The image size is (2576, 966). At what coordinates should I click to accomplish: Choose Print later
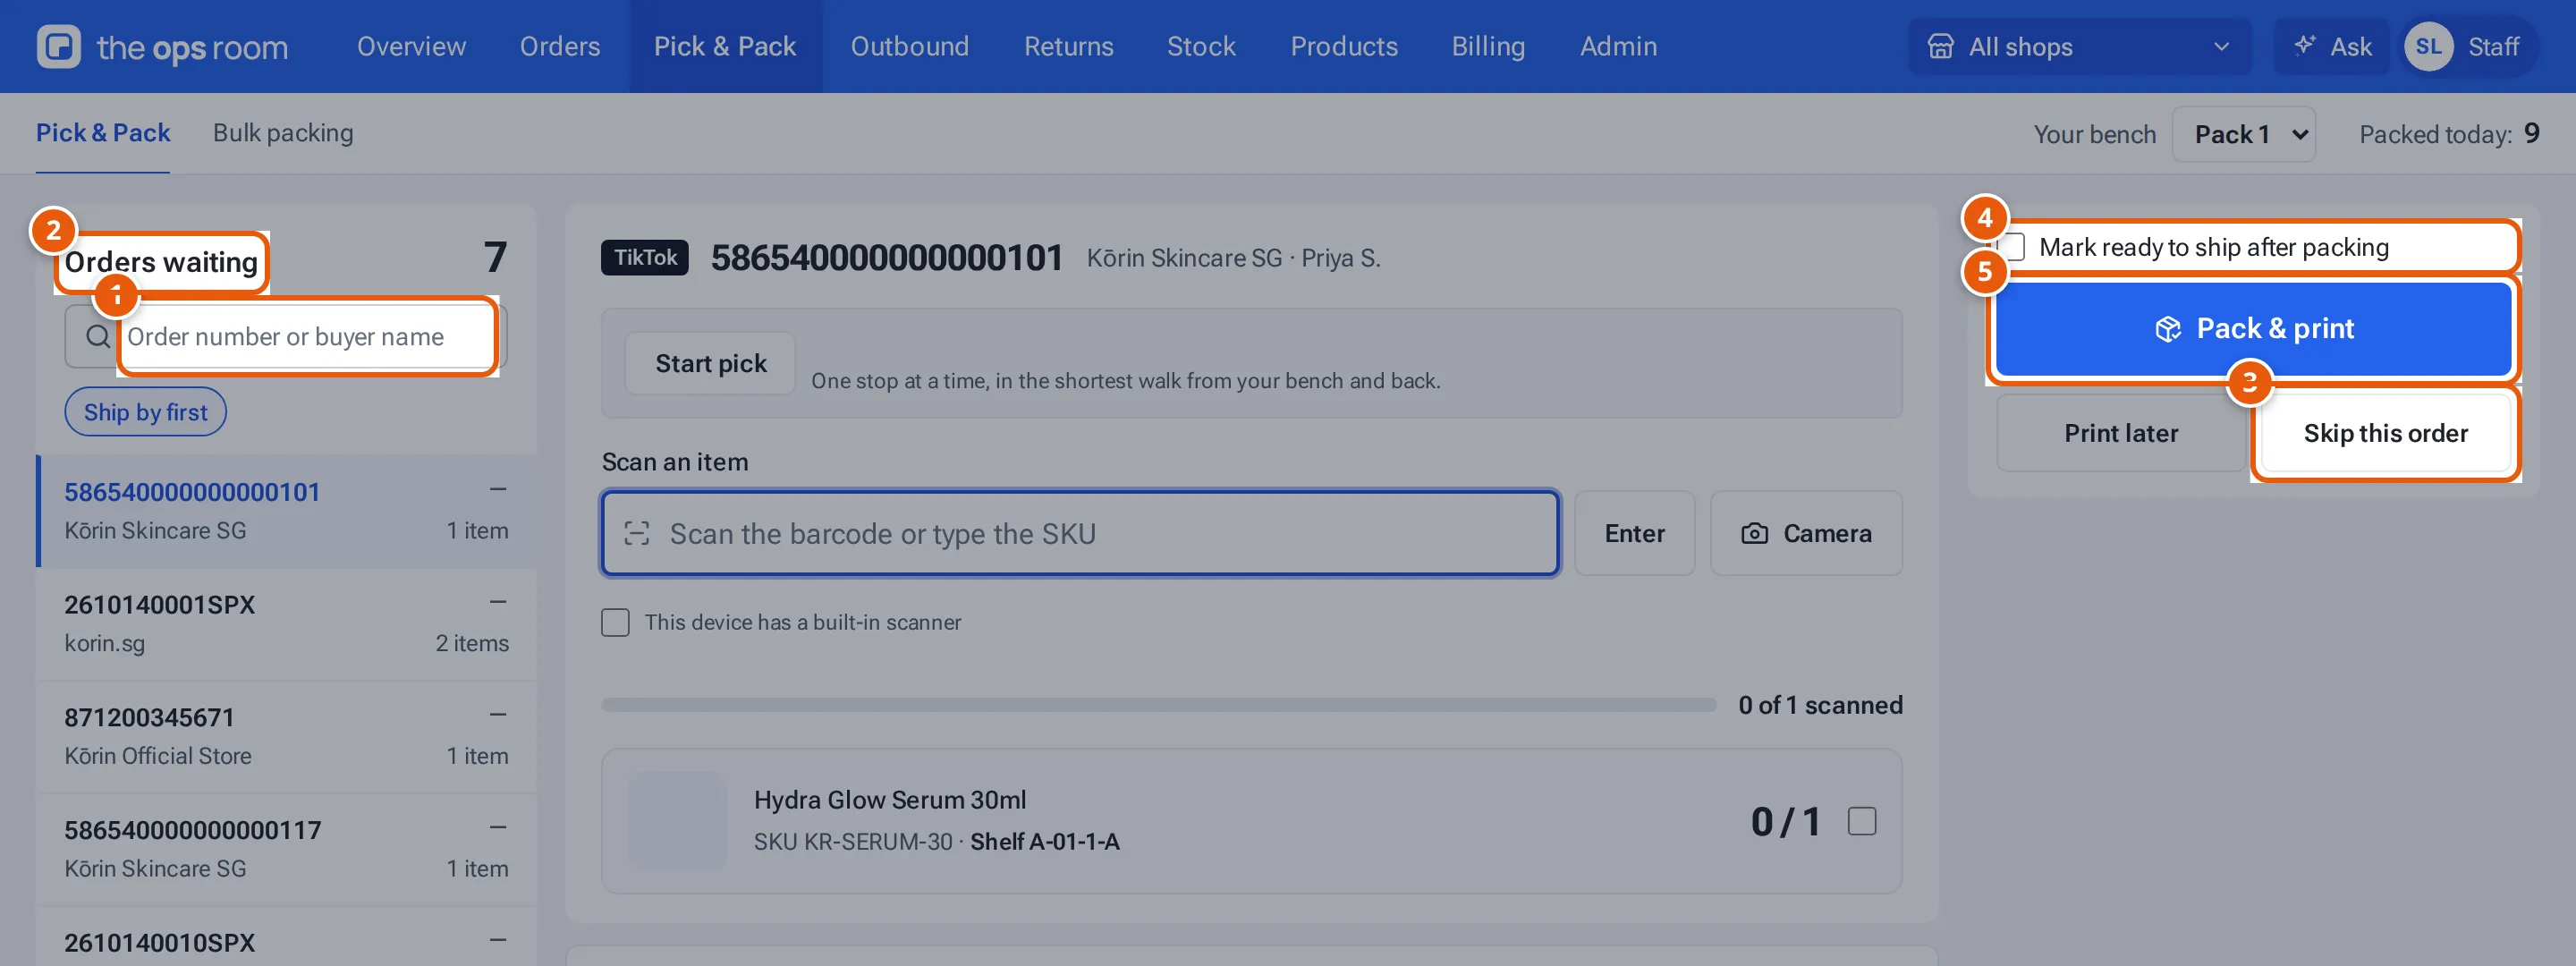pyautogui.click(x=2121, y=433)
